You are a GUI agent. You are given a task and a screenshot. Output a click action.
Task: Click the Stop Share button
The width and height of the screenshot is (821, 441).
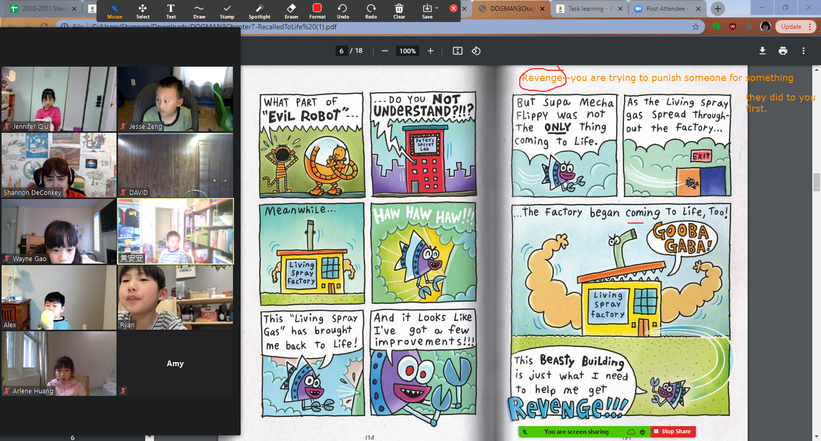(x=673, y=432)
